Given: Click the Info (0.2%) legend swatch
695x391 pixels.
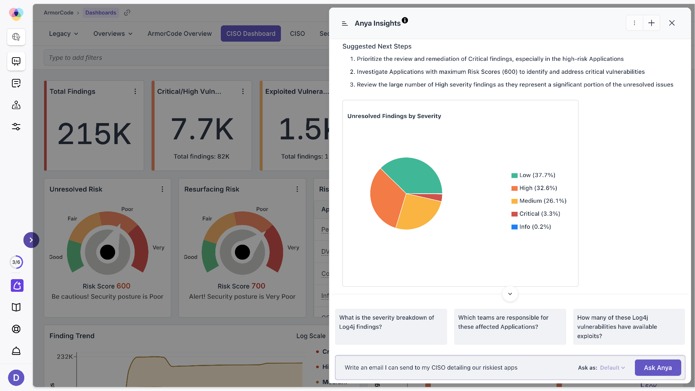Looking at the screenshot, I should 514,227.
